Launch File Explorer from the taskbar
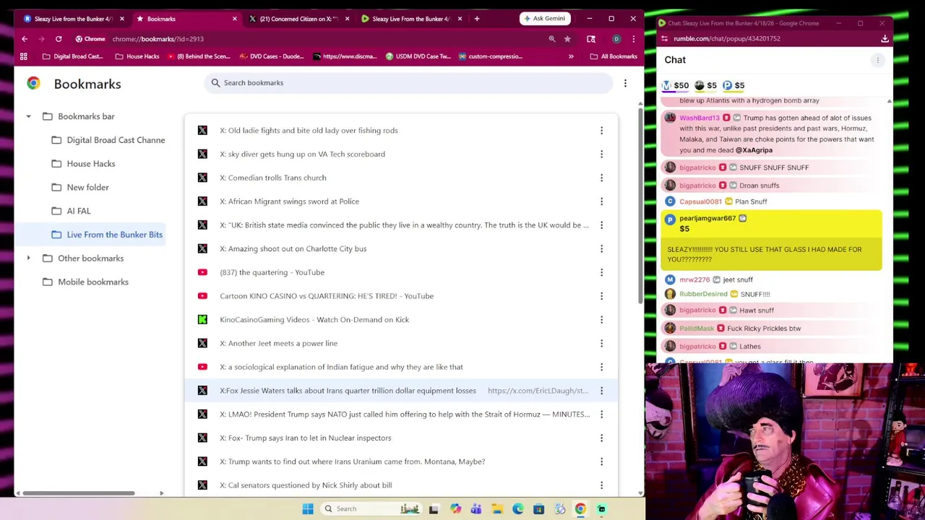 click(x=497, y=509)
